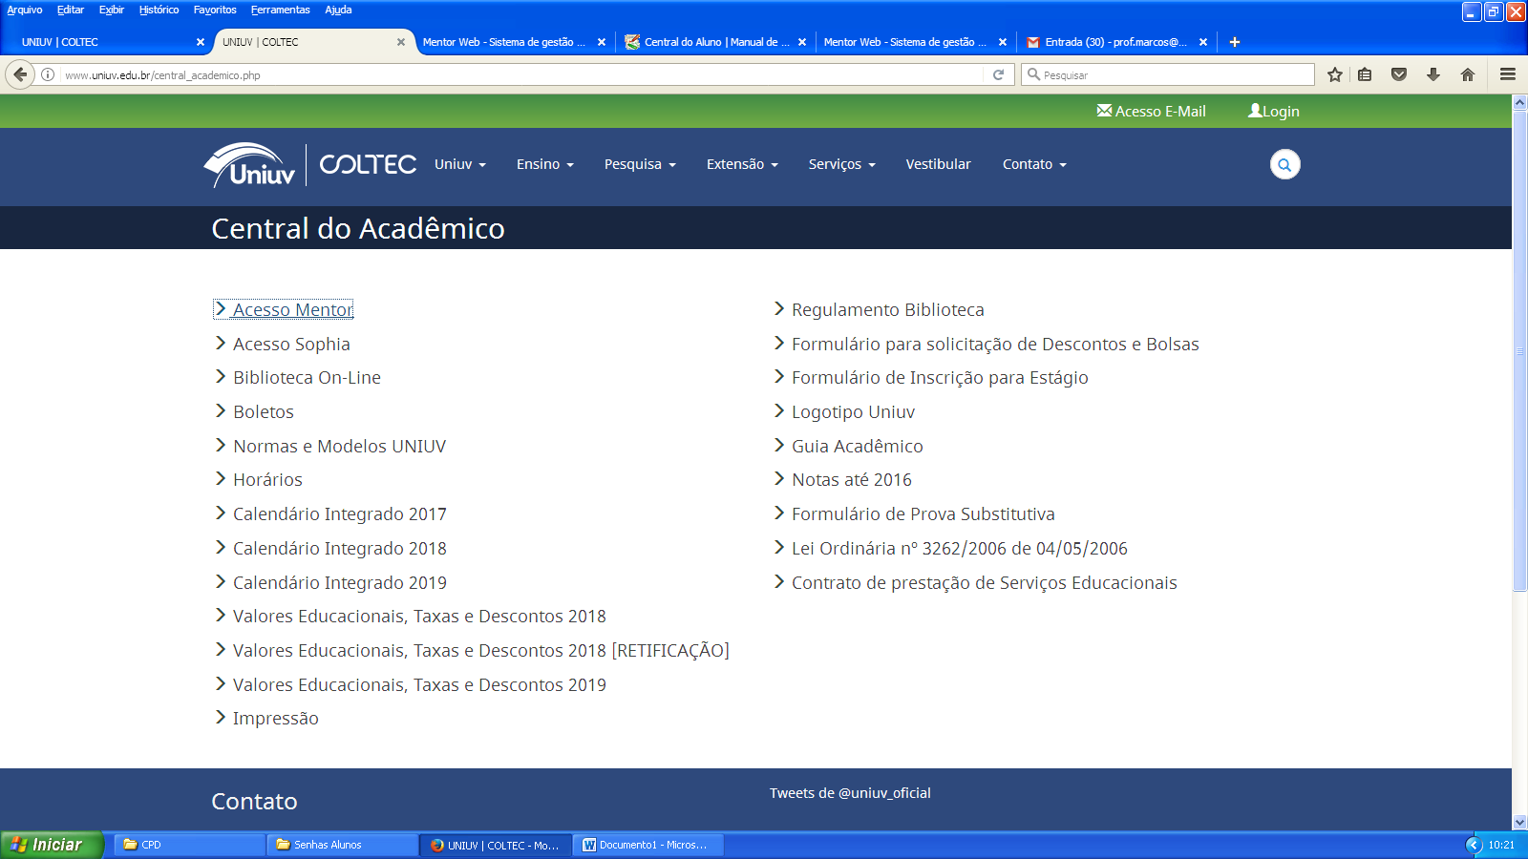Open Documento1 Word from taskbar
This screenshot has height=859, width=1528.
(x=647, y=845)
